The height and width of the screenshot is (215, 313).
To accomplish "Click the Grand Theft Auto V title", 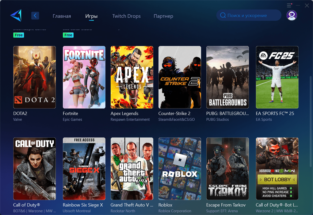I will pyautogui.click(x=132, y=205).
